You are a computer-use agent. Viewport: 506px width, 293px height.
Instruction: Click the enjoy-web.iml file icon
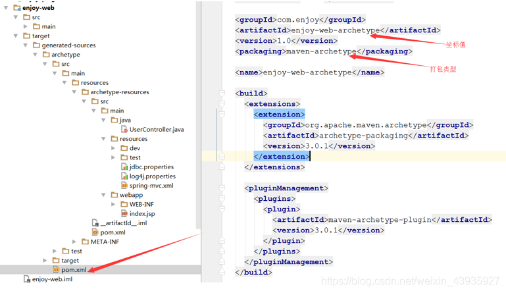tap(26, 279)
